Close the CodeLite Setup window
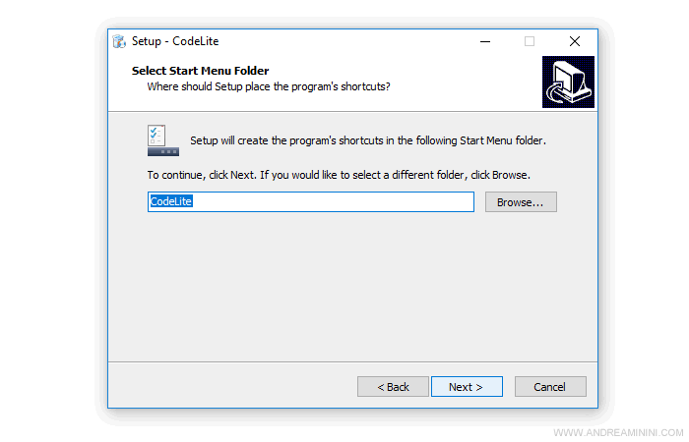689x442 pixels. [575, 41]
